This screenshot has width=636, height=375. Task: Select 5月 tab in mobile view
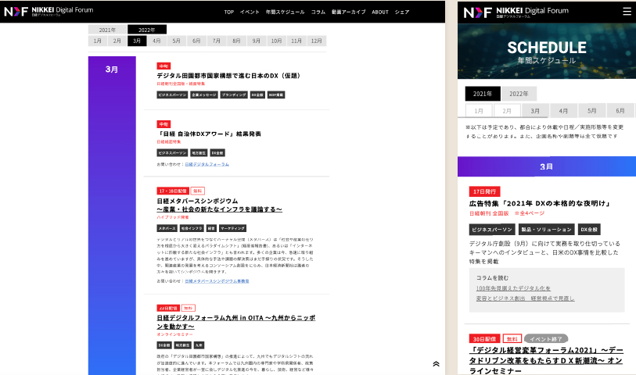(591, 111)
